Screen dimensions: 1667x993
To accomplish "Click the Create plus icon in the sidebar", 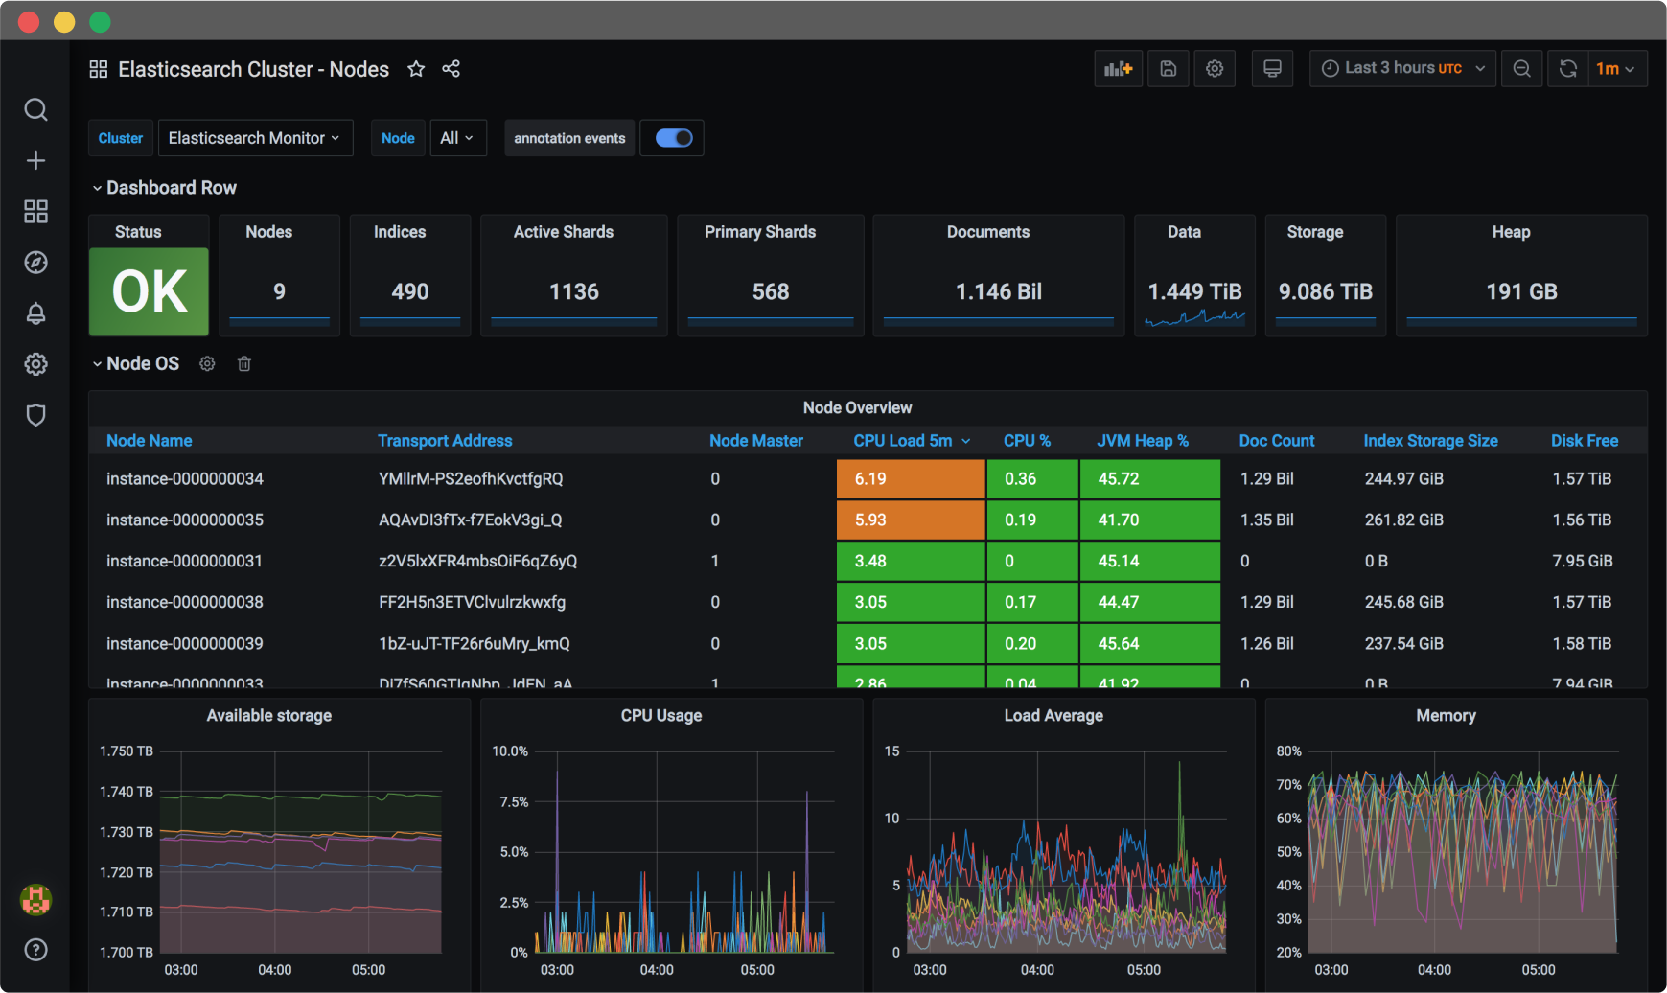I will click(35, 160).
